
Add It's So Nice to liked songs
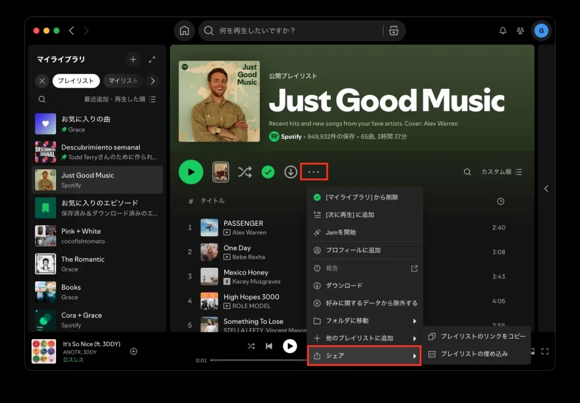point(134,351)
